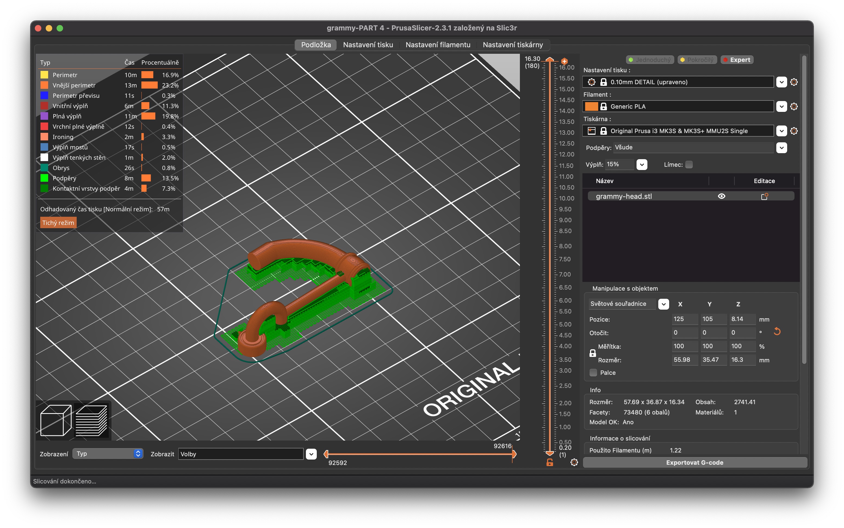Image resolution: width=844 pixels, height=528 pixels.
Task: Open the Zobrazení Typ view dropdown
Action: click(x=108, y=454)
